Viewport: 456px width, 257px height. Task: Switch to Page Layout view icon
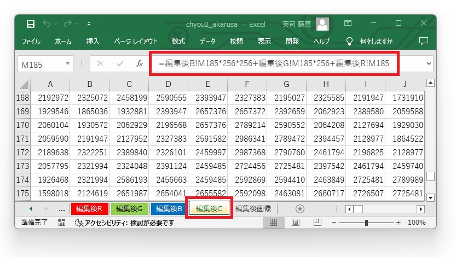[296, 223]
